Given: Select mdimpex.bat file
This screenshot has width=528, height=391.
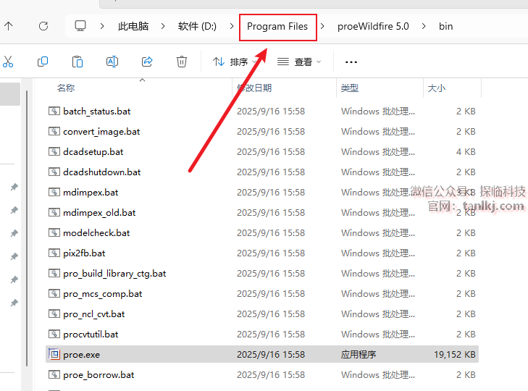Looking at the screenshot, I should [x=262, y=193].
